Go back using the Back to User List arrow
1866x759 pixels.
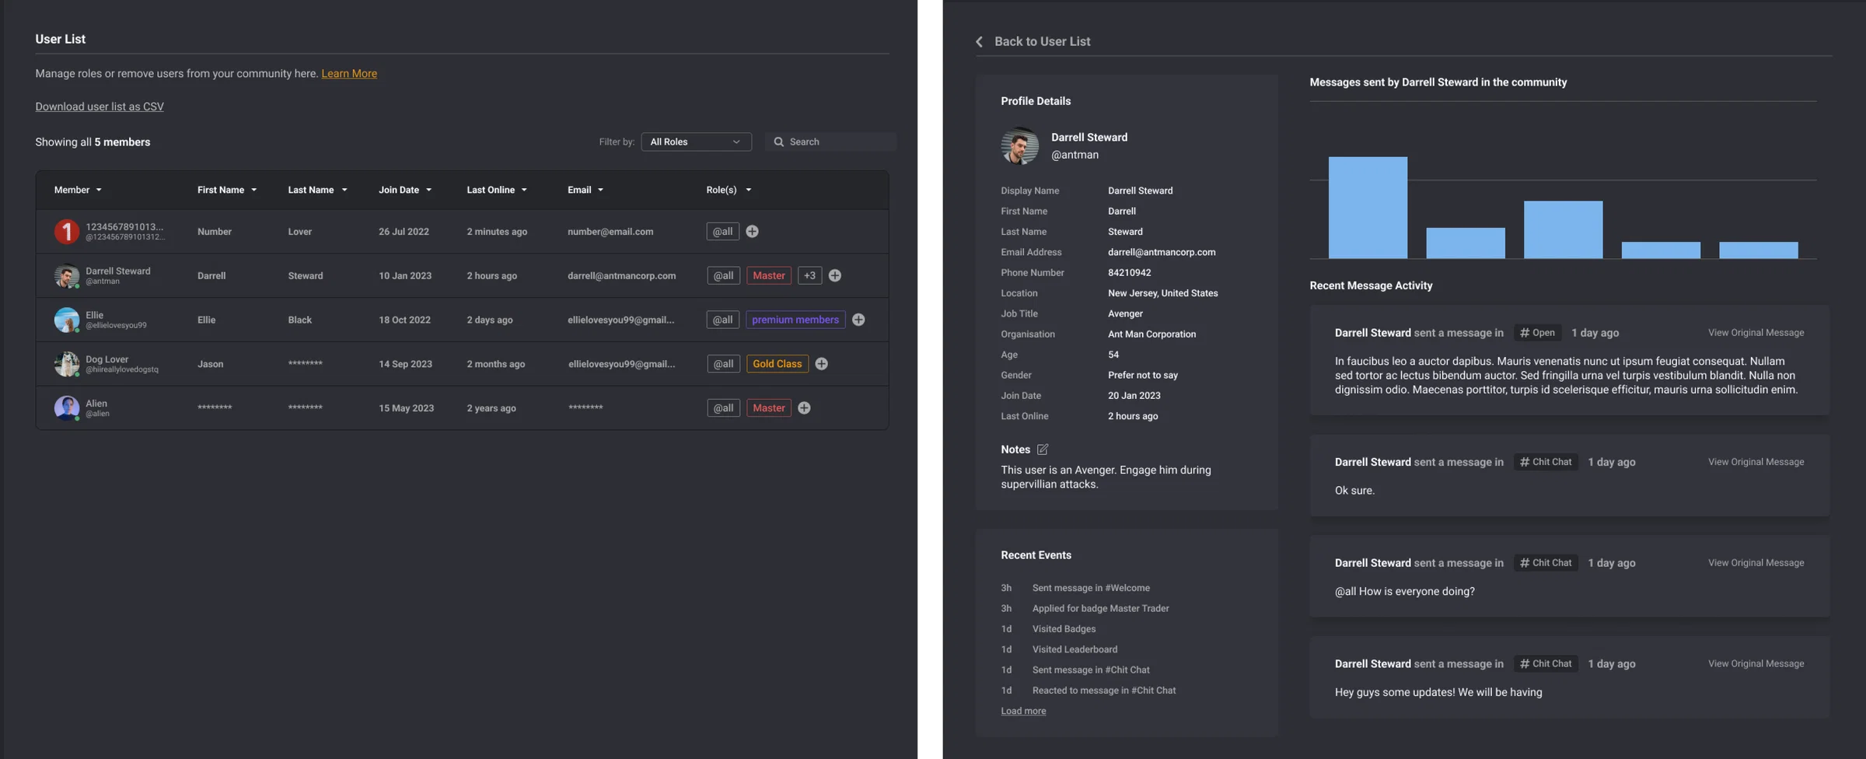tap(979, 41)
